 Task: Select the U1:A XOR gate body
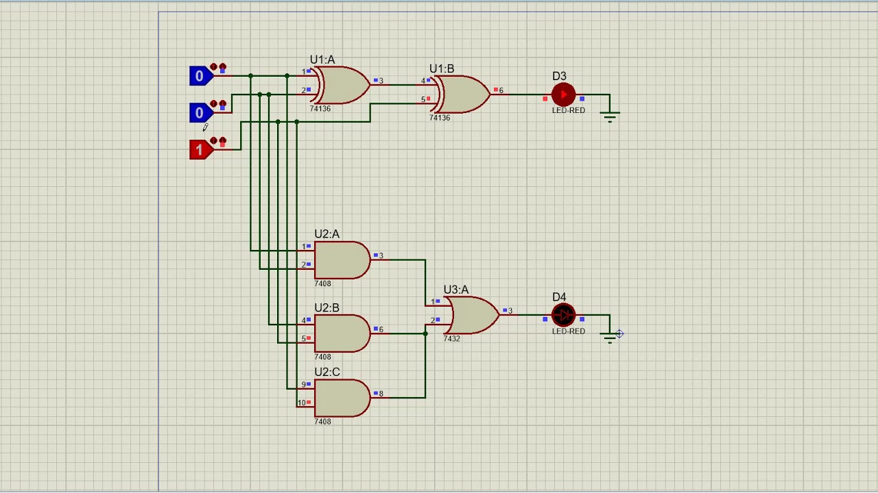(342, 85)
